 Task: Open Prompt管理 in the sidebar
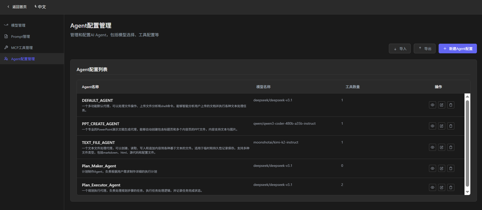pyautogui.click(x=32, y=37)
